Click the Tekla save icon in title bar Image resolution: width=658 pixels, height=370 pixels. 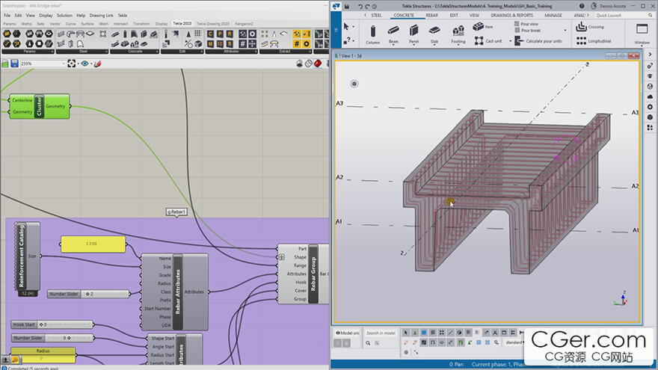coord(347,6)
